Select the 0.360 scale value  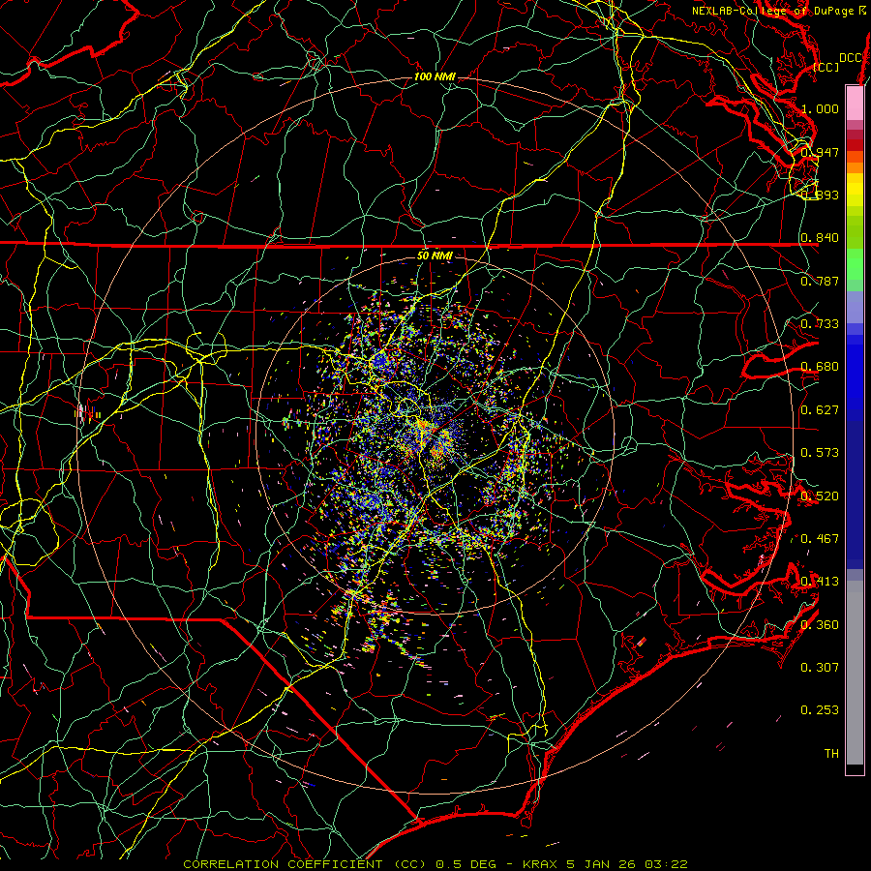(820, 625)
